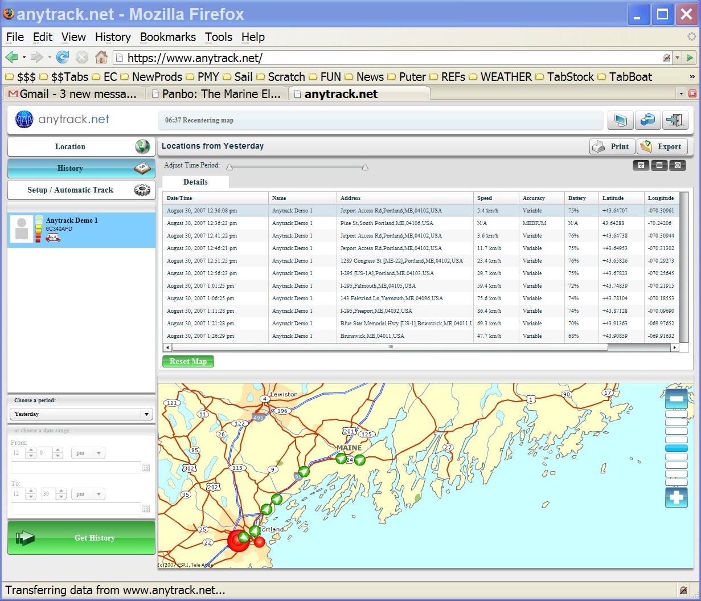The width and height of the screenshot is (701, 601).
Task: Increase the To minute with the up arrow
Action: (x=62, y=492)
